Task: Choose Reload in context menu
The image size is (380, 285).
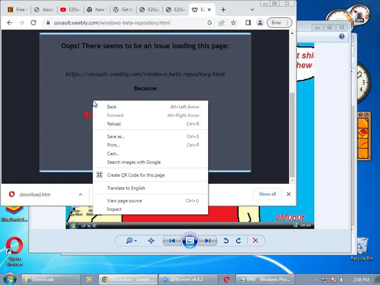Action: click(x=151, y=124)
